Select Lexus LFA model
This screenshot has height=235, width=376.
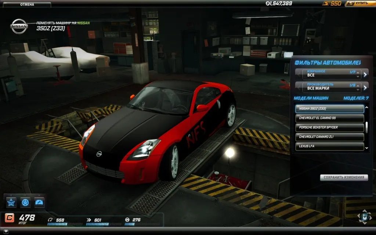tap(330, 146)
